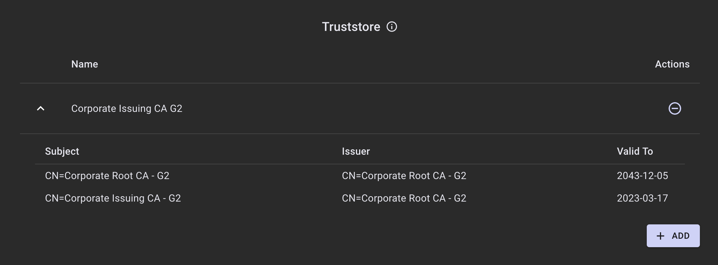Image resolution: width=718 pixels, height=265 pixels.
Task: Select the Corporate Issuing CA G2 name
Action: (127, 108)
